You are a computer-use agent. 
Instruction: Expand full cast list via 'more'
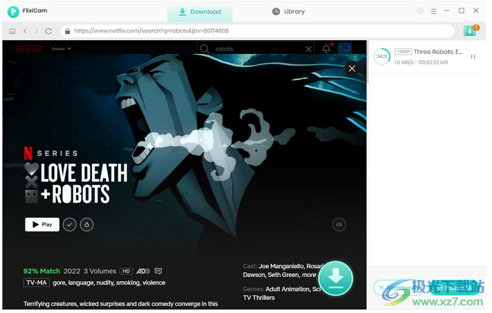pos(309,275)
